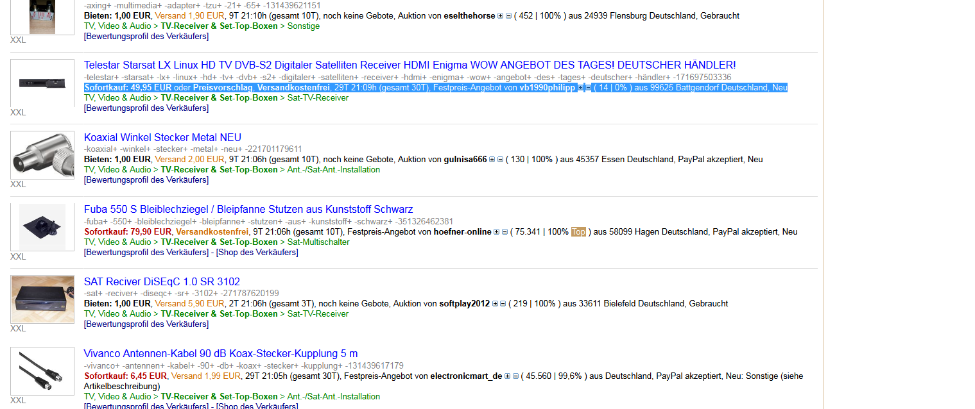The height and width of the screenshot is (409, 975).
Task: Open Vivanco Antennen-Kabel thumbnail
Action: (42, 371)
